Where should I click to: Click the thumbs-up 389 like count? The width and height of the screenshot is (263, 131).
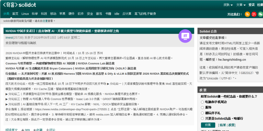(x=26, y=130)
